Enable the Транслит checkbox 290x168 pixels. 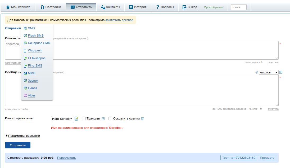coord(84,119)
